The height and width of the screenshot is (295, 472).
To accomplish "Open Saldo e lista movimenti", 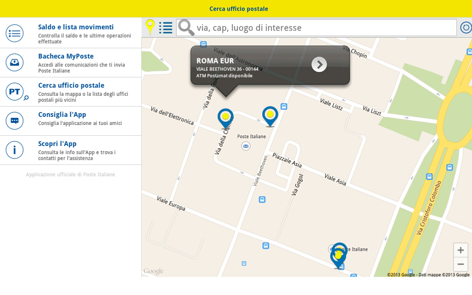I will coord(71,33).
